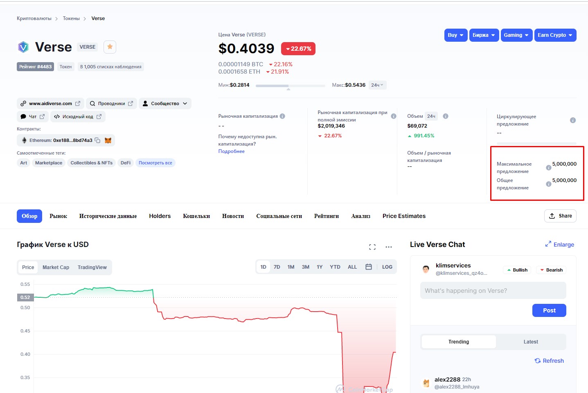The width and height of the screenshot is (588, 393).
Task: Open the Проводники explorers dropdown
Action: (x=111, y=103)
